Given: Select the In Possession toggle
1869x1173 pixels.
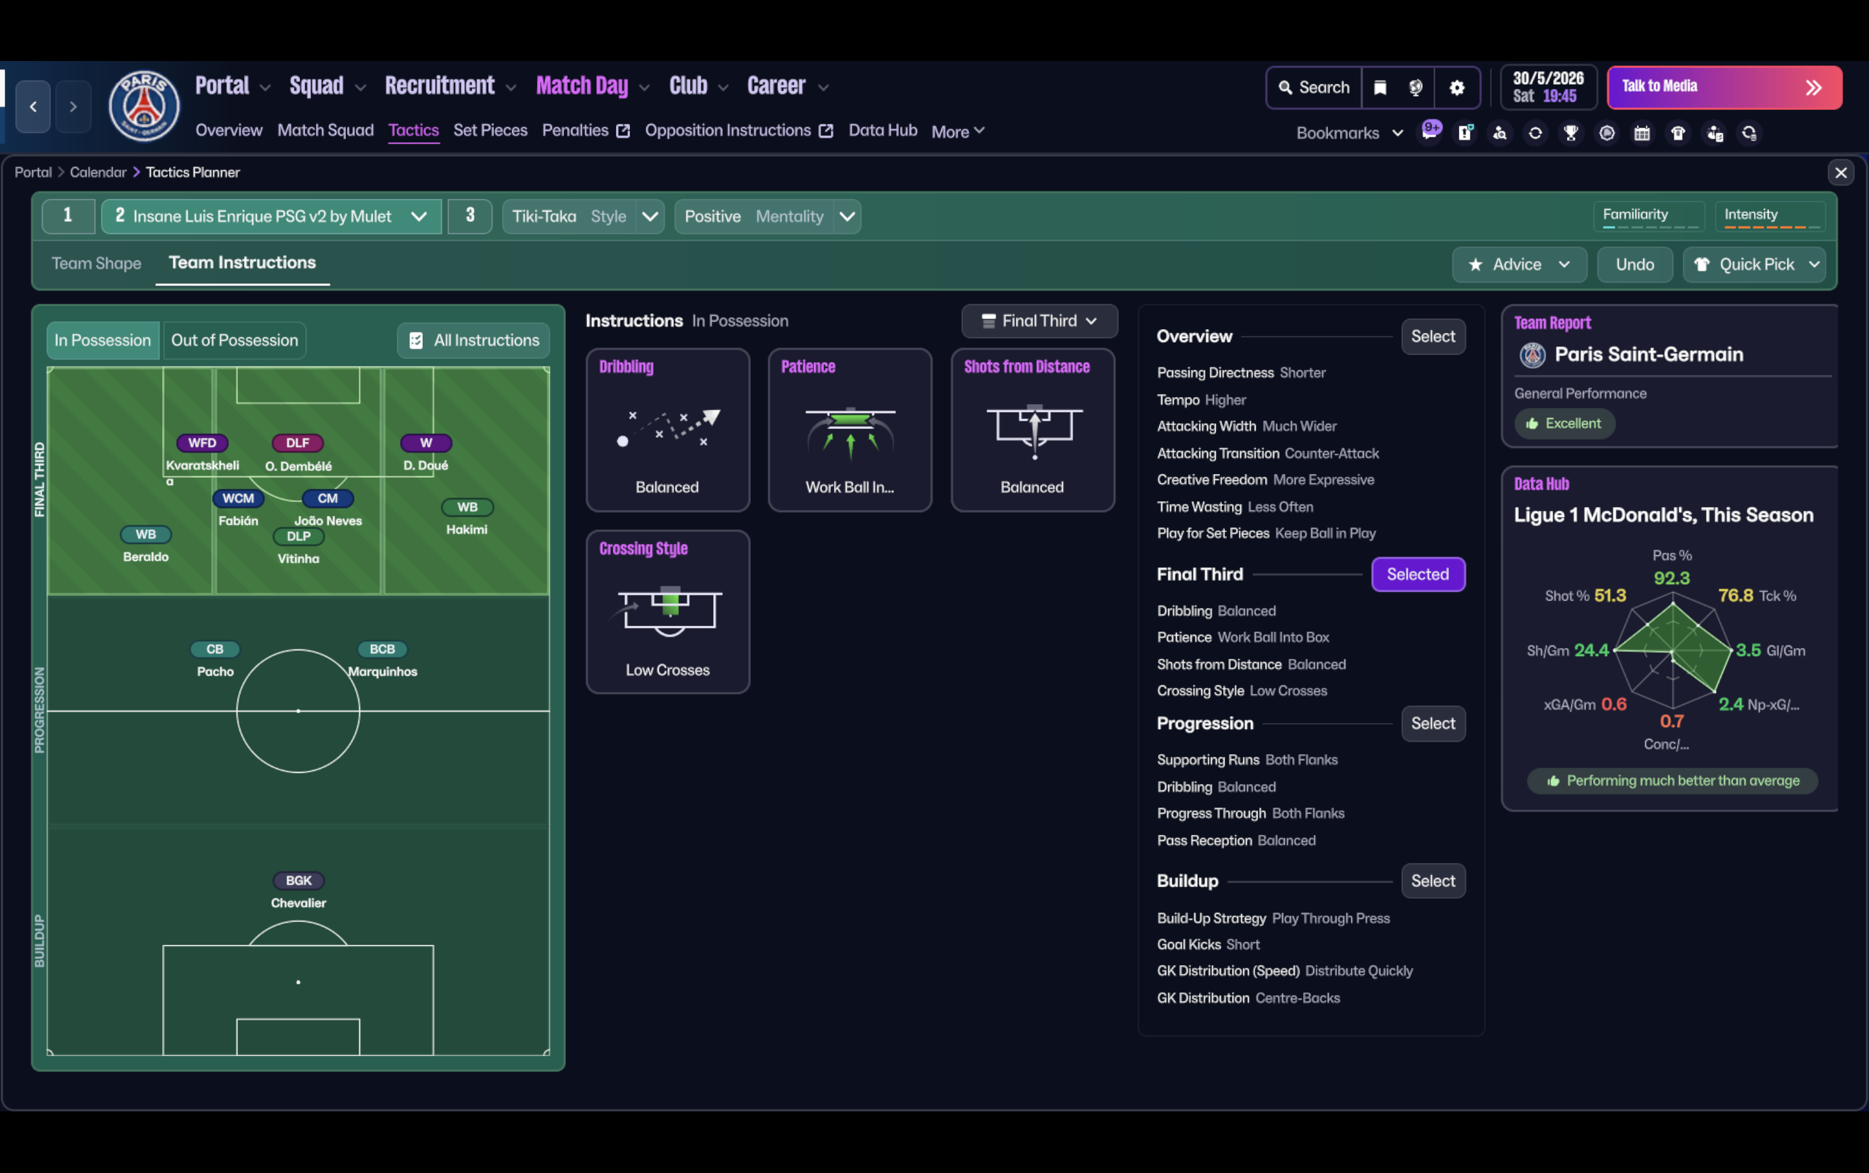Looking at the screenshot, I should coord(102,340).
